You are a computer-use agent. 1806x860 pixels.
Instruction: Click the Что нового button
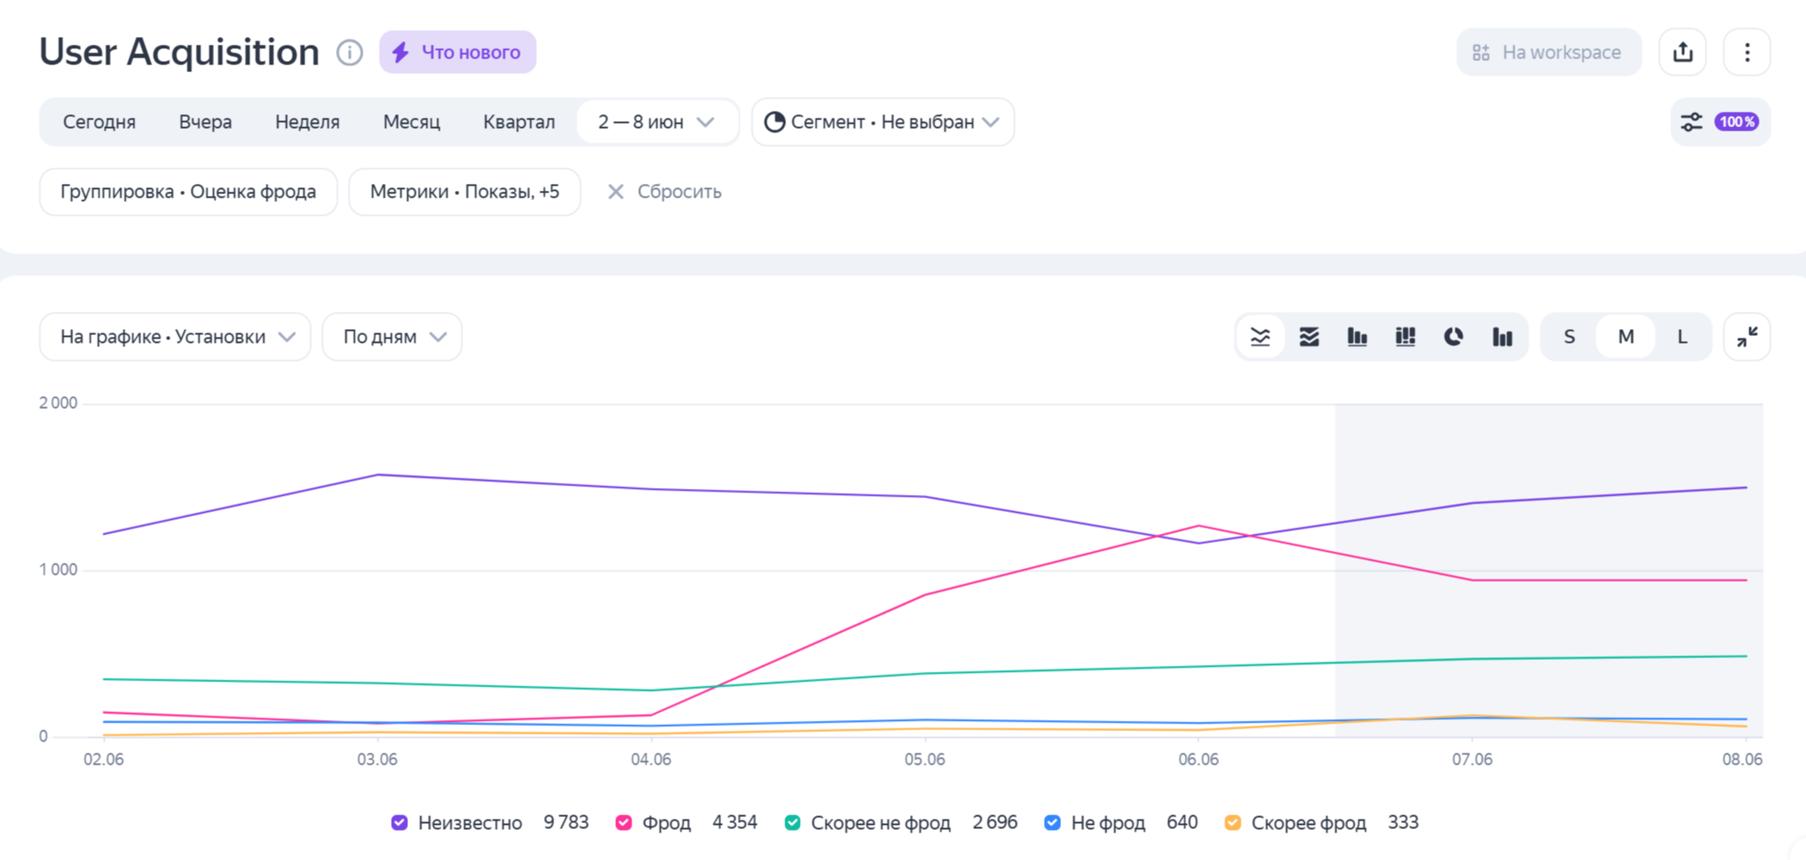pos(458,52)
